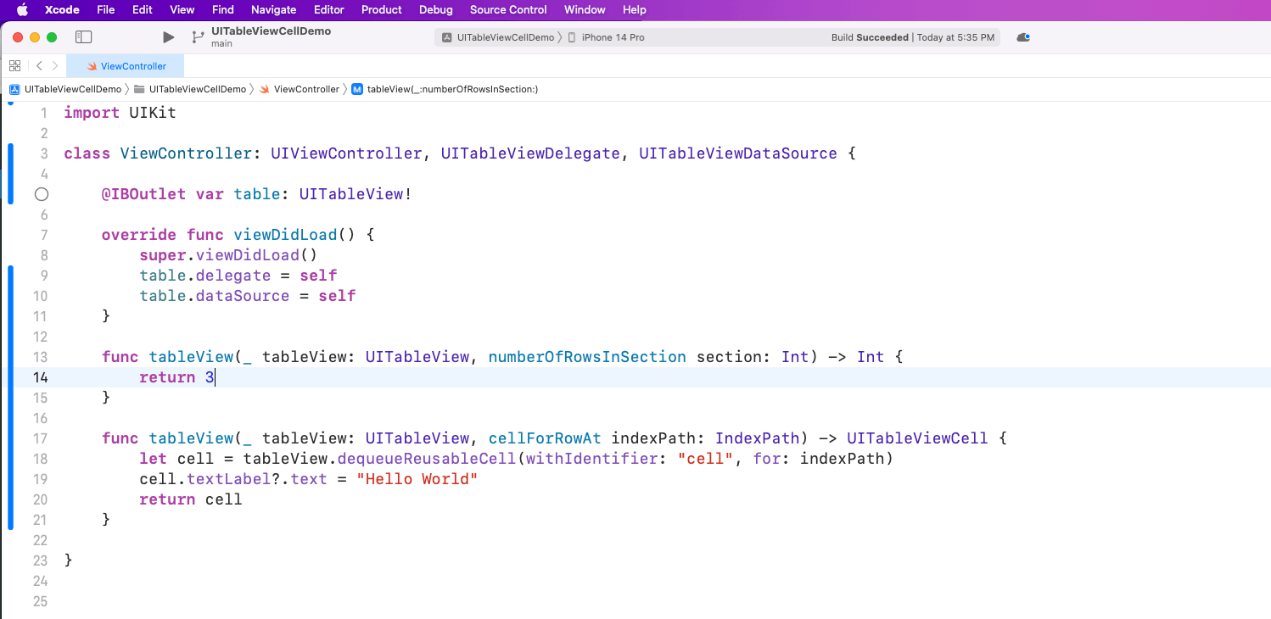Click line number 14 in the gutter
Image resolution: width=1271 pixels, height=619 pixels.
[40, 377]
